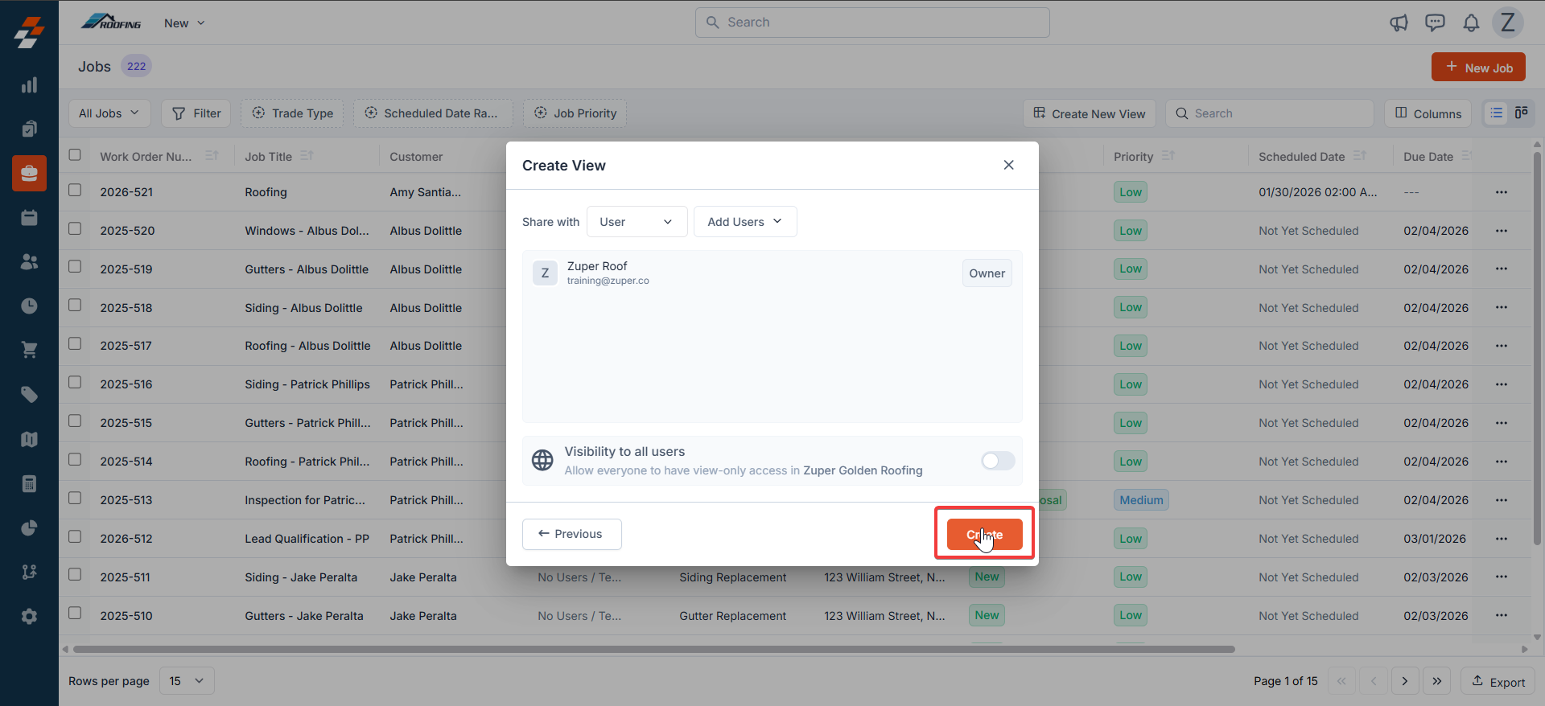Open the dashboard chart icon in sidebar

(x=29, y=85)
